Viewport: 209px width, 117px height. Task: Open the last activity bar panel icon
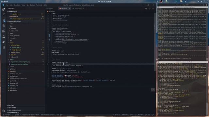pos(4,47)
